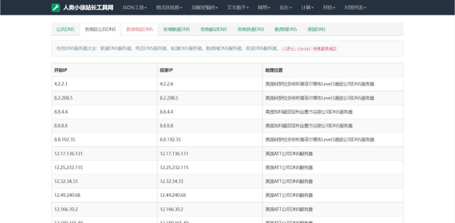Image resolution: width=455 pixels, height=223 pixels.
Task: Open the 各地电信DNS tab
Action: pos(140,29)
